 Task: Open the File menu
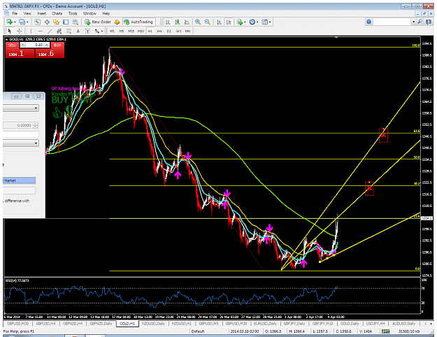15,13
